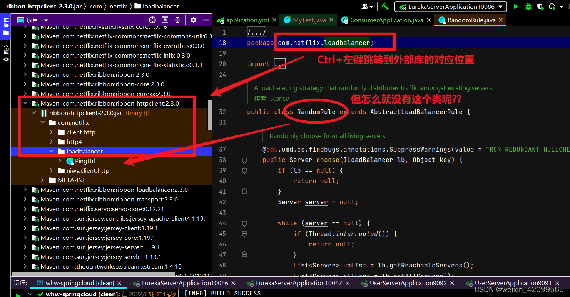Click 'com' in the breadcrumb path
Image resolution: width=570 pixels, height=297 pixels.
96,7
